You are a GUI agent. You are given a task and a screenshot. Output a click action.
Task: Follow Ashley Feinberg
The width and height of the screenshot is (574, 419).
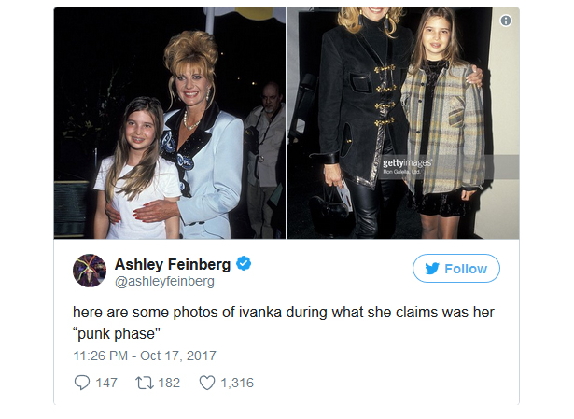(x=456, y=268)
